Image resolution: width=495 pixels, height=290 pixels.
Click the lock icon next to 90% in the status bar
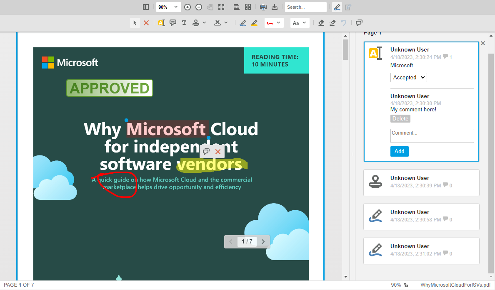click(406, 285)
